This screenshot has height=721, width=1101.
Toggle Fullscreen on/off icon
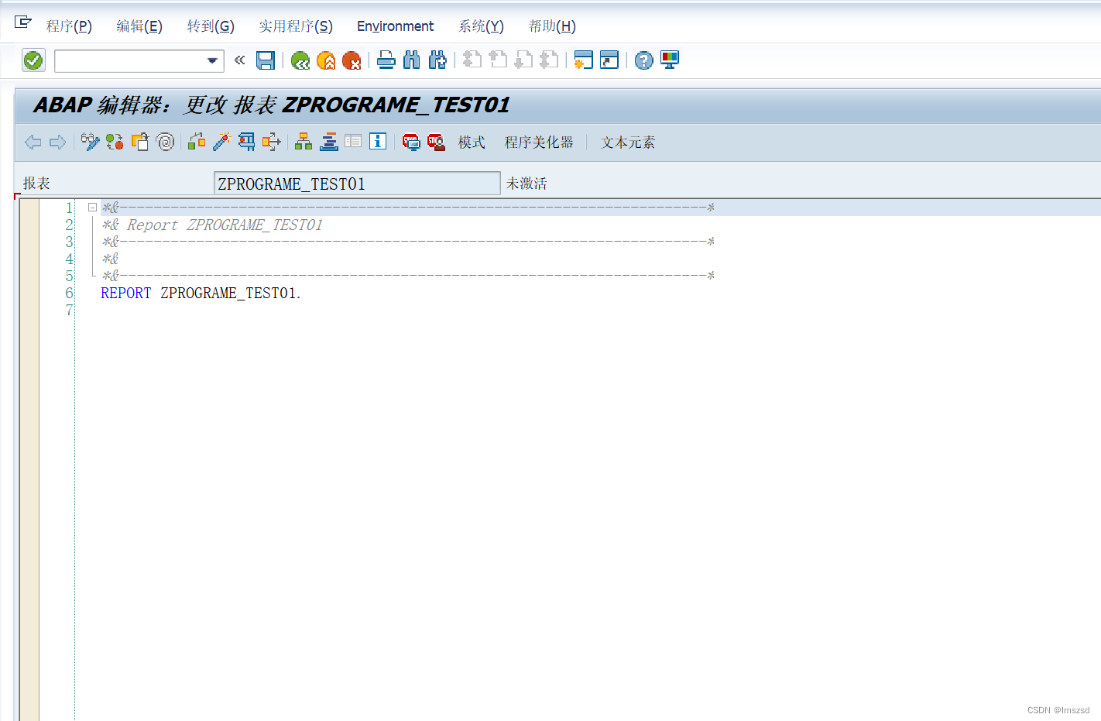click(353, 142)
